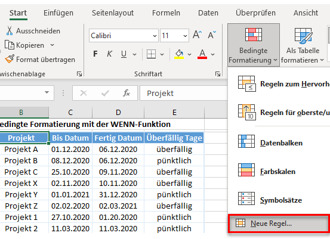Select column C header
This screenshot has height=239, width=330.
[70, 112]
